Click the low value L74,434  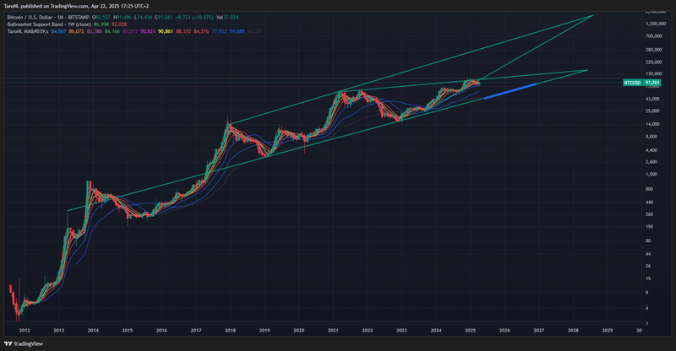[x=143, y=17]
